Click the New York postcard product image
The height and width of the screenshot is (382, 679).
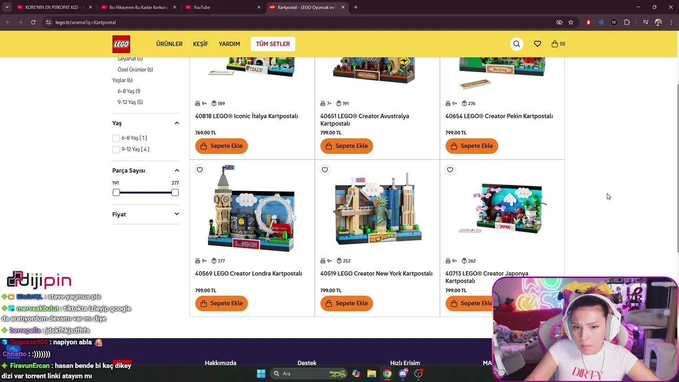(x=378, y=209)
